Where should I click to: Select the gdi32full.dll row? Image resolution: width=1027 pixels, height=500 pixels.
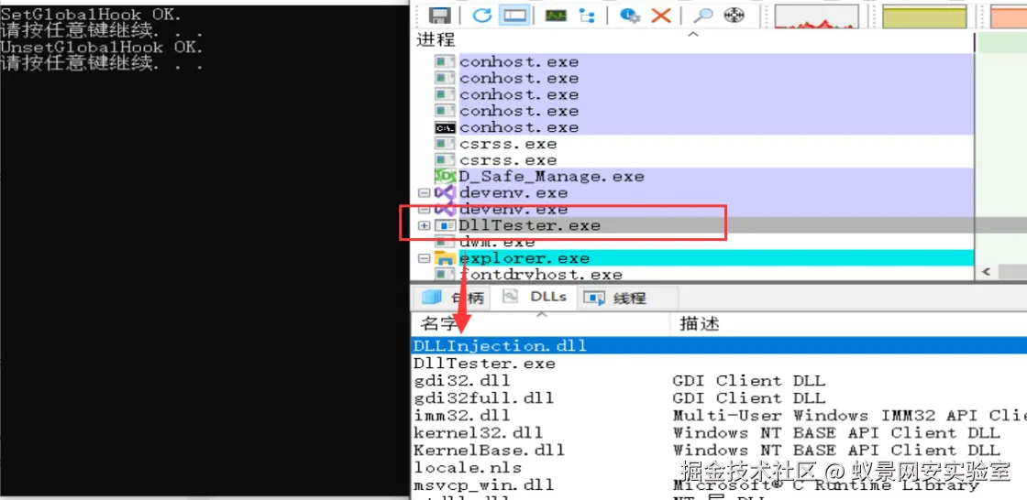coord(484,398)
